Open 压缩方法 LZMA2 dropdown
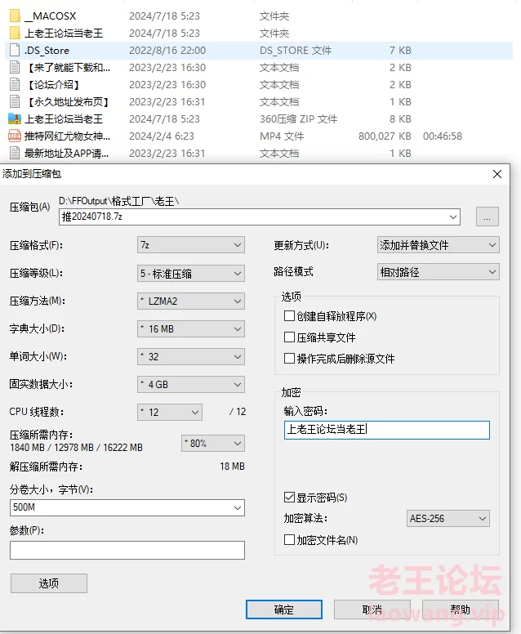This screenshot has height=634, width=521. (191, 301)
